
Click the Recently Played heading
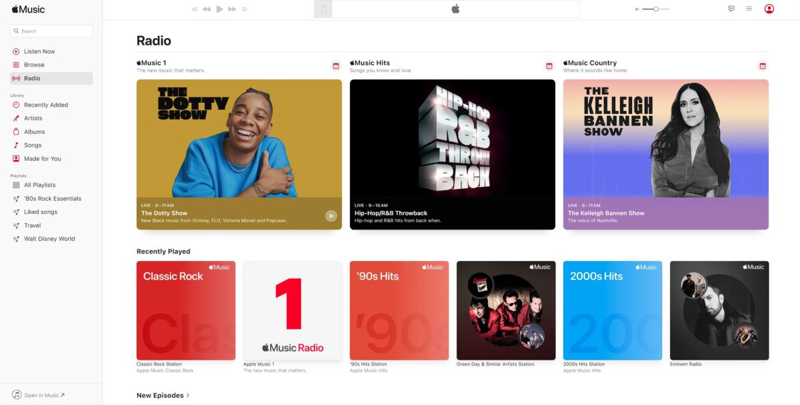[163, 252]
